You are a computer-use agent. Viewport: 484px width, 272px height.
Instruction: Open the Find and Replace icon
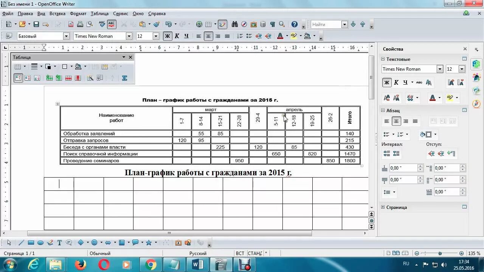235,24
